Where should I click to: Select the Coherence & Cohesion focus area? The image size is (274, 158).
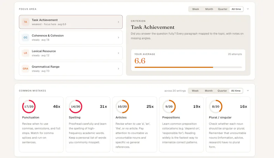point(71,38)
